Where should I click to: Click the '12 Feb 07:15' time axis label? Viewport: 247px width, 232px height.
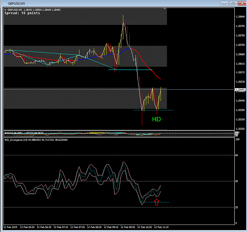61,227
